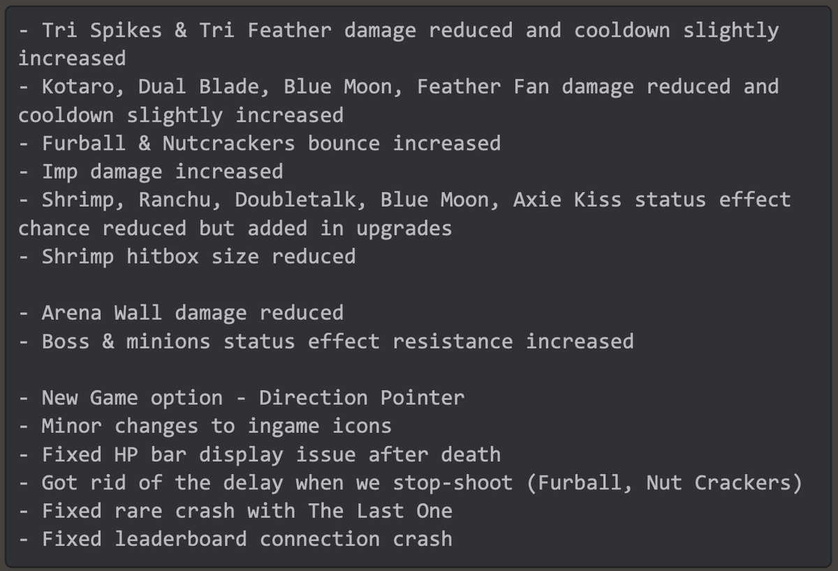
Task: Click the word 'Feather Fan'
Action: pyautogui.click(x=483, y=87)
